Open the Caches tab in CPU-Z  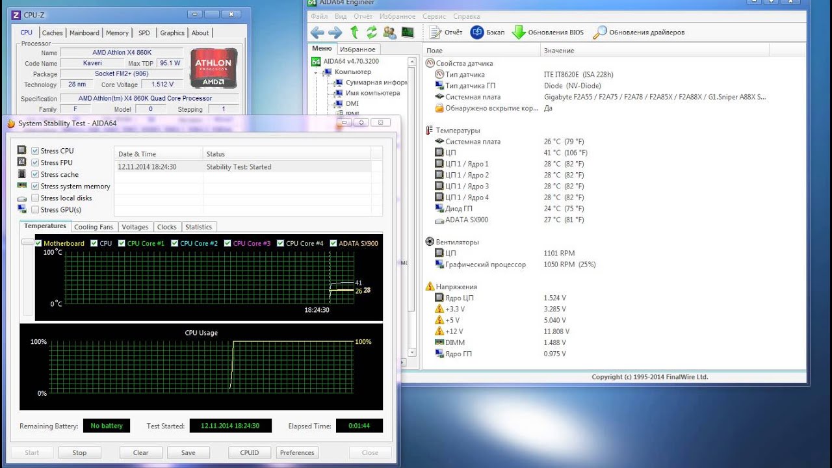click(53, 33)
